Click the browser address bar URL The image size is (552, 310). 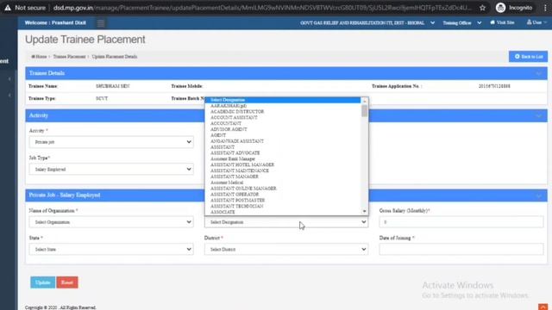[x=262, y=8]
